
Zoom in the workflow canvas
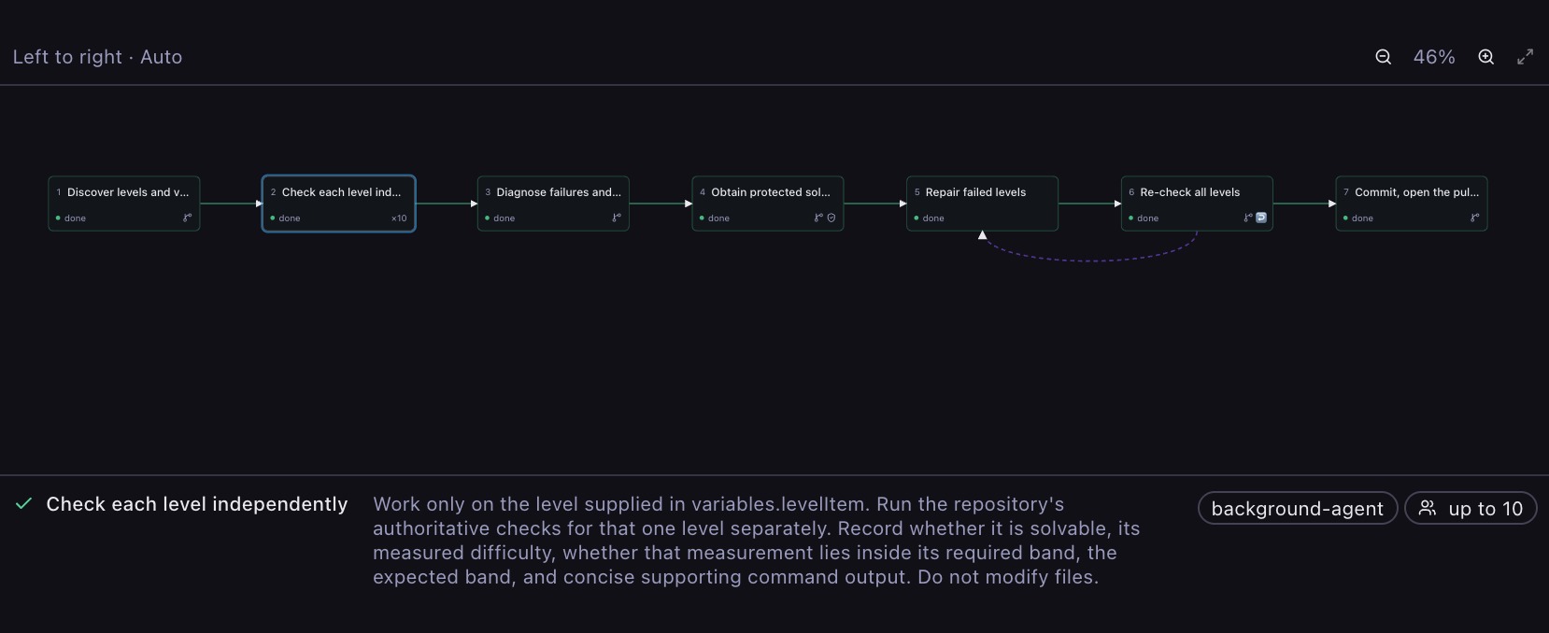click(1486, 57)
